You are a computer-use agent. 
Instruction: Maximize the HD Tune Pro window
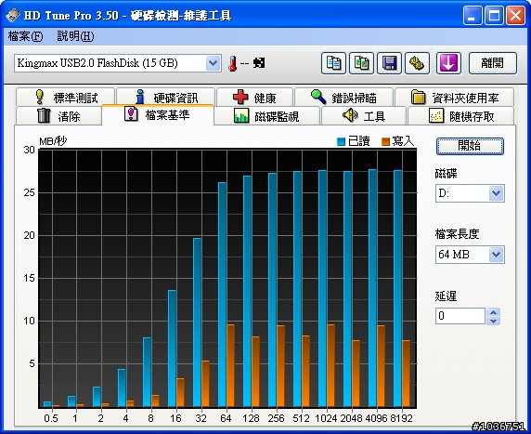[x=494, y=16]
